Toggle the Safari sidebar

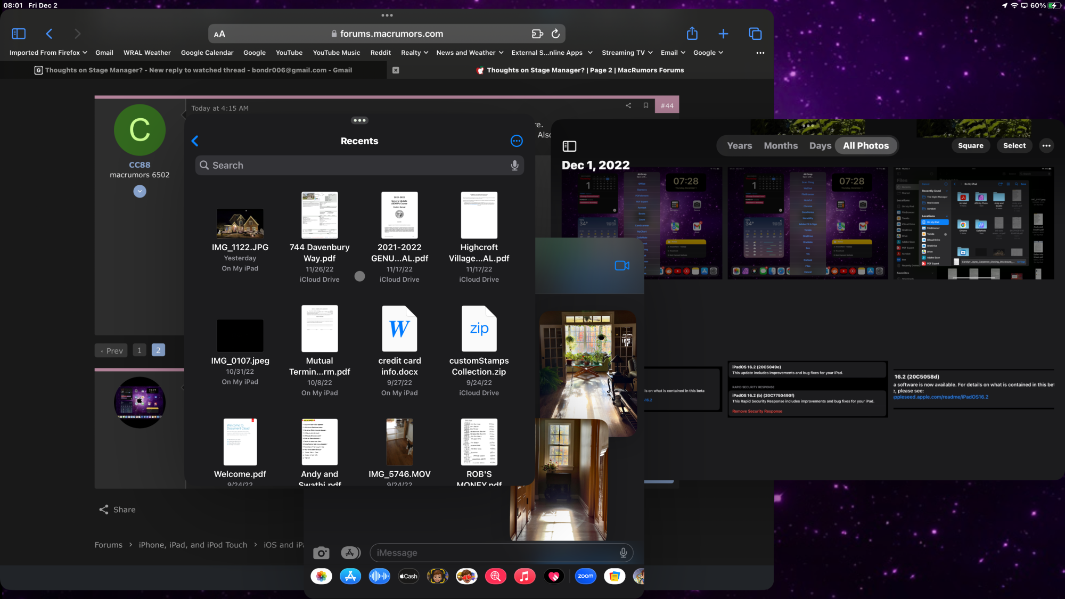pyautogui.click(x=19, y=34)
